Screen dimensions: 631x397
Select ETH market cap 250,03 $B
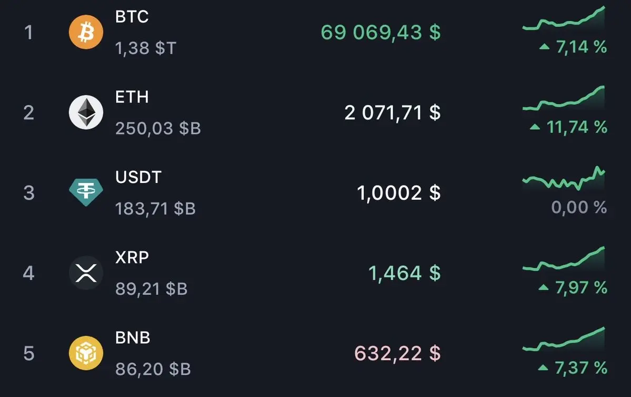coord(158,129)
